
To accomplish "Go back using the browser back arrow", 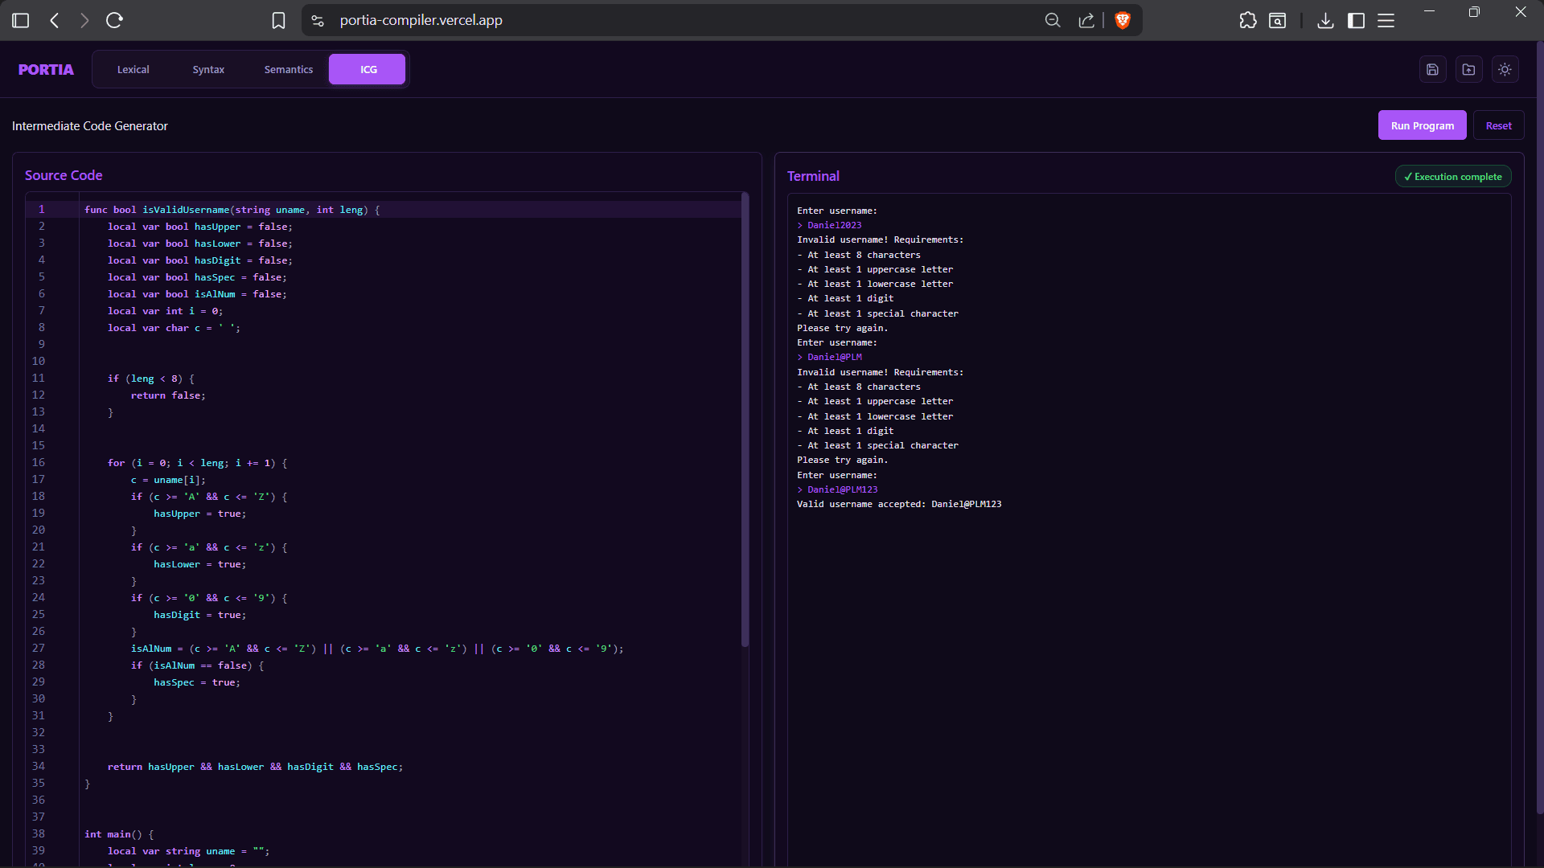I will (55, 21).
